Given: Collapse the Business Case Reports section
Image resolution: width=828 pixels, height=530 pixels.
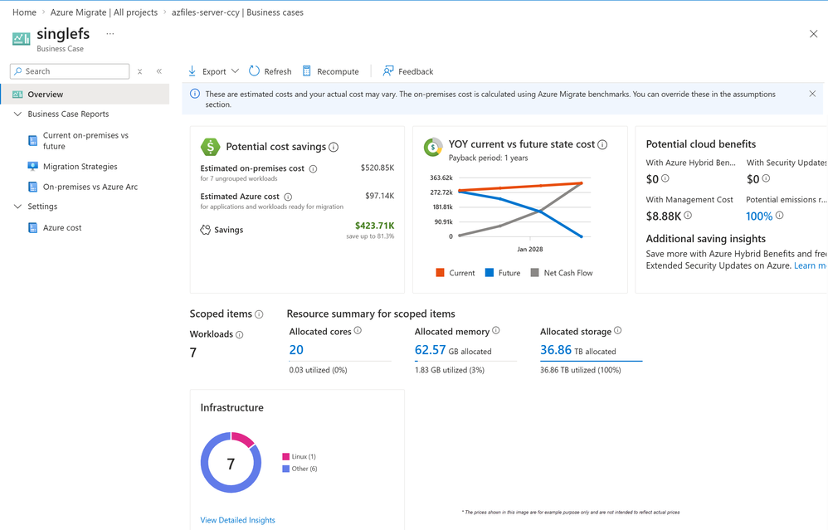Looking at the screenshot, I should pos(17,114).
